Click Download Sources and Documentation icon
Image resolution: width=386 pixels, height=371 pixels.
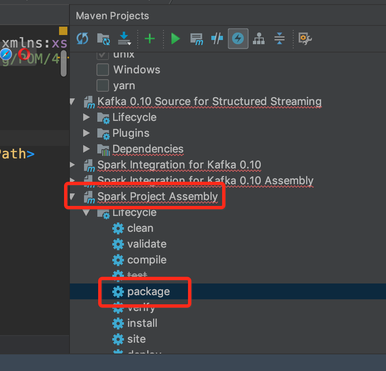pos(124,38)
